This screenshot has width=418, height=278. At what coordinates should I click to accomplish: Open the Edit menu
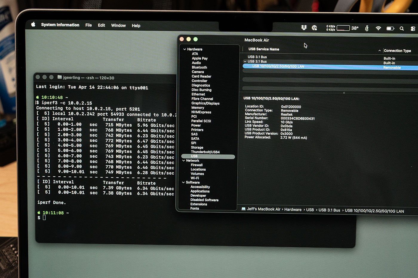click(x=101, y=25)
